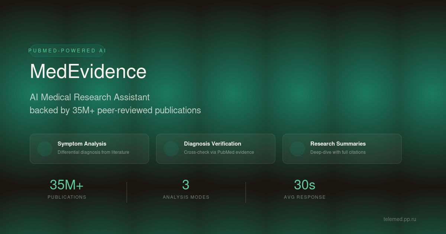Switch to the Research Summaries tab

tap(342, 149)
